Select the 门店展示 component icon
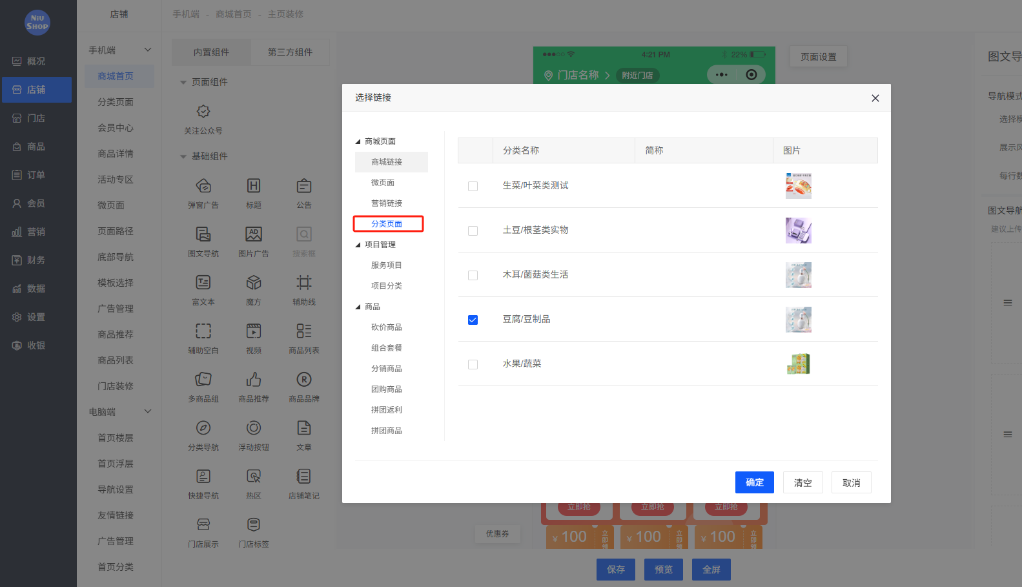The height and width of the screenshot is (587, 1022). [x=203, y=524]
